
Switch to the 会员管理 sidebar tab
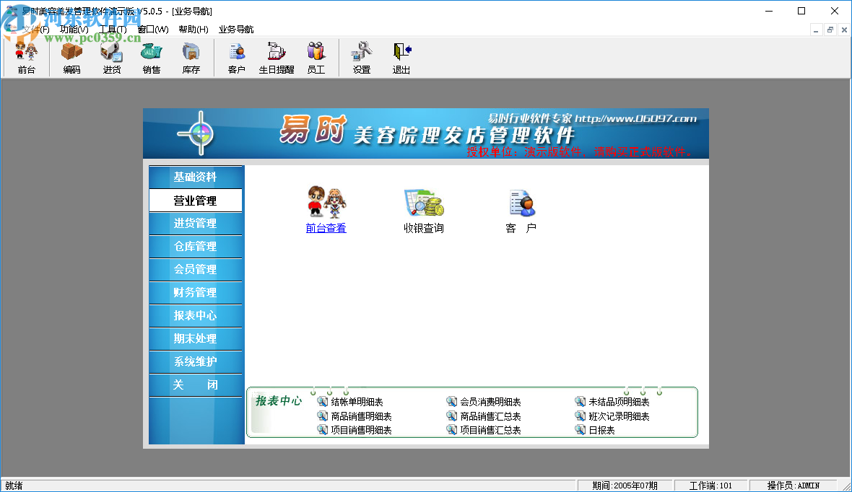tap(196, 269)
